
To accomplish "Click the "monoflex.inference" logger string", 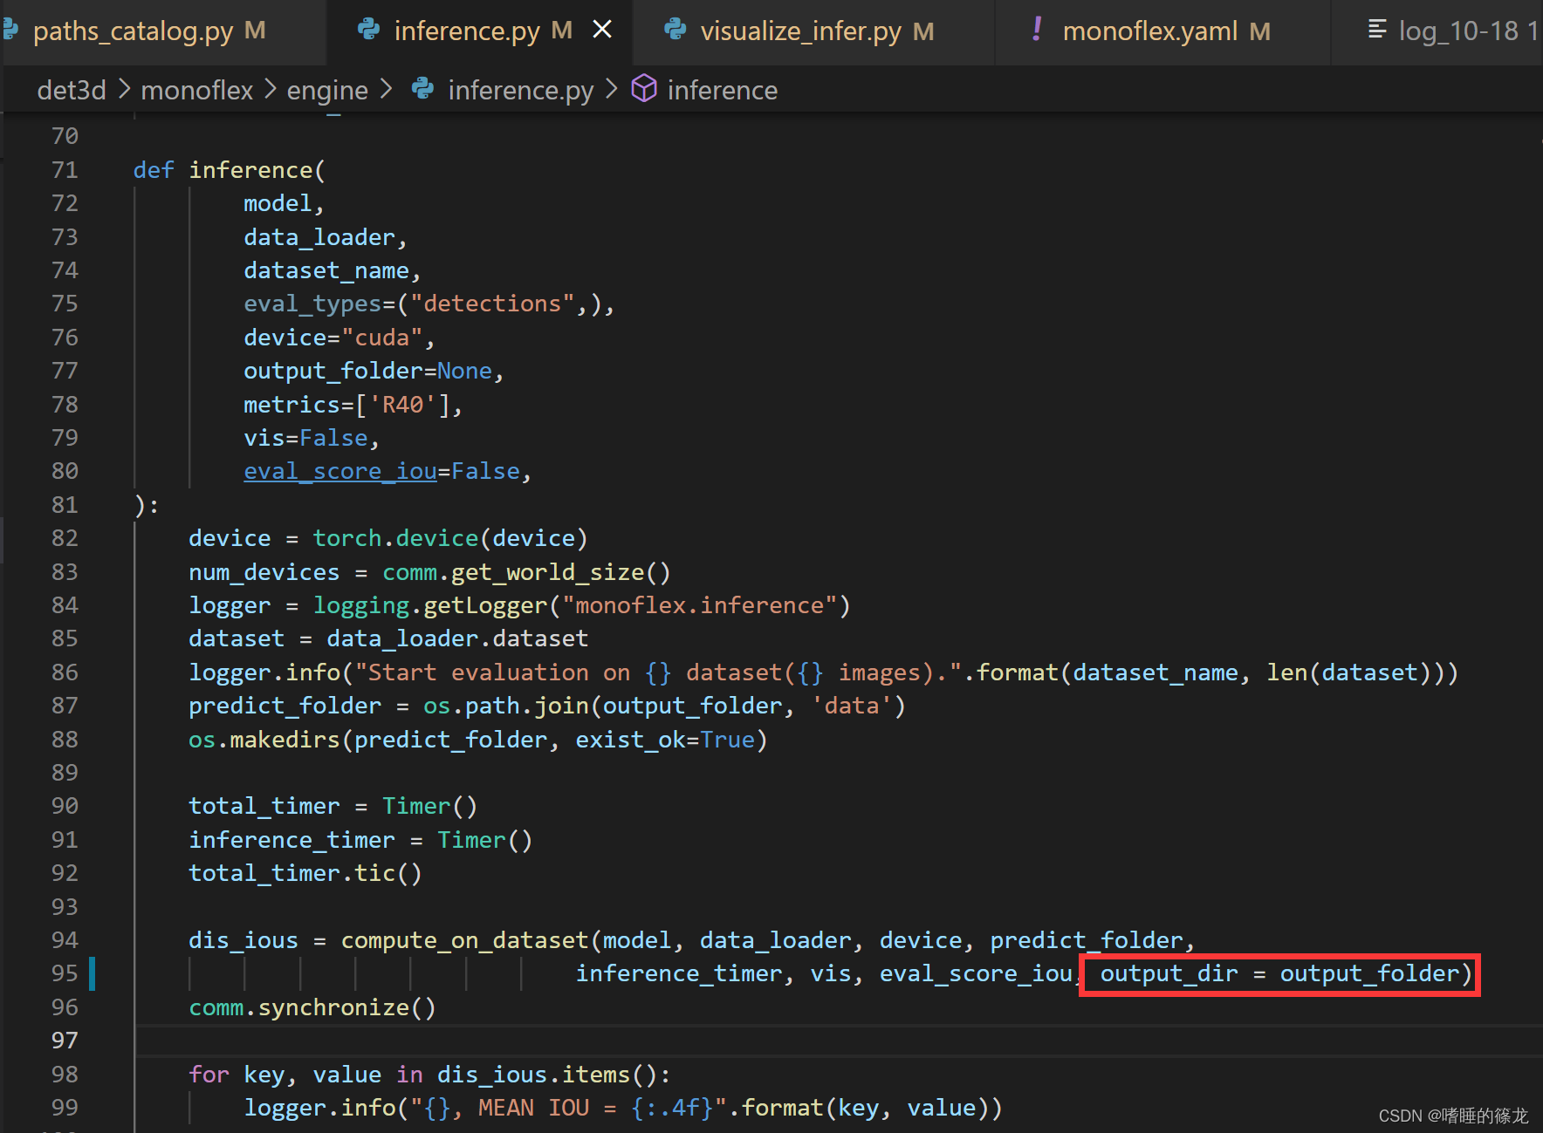I will [x=699, y=605].
